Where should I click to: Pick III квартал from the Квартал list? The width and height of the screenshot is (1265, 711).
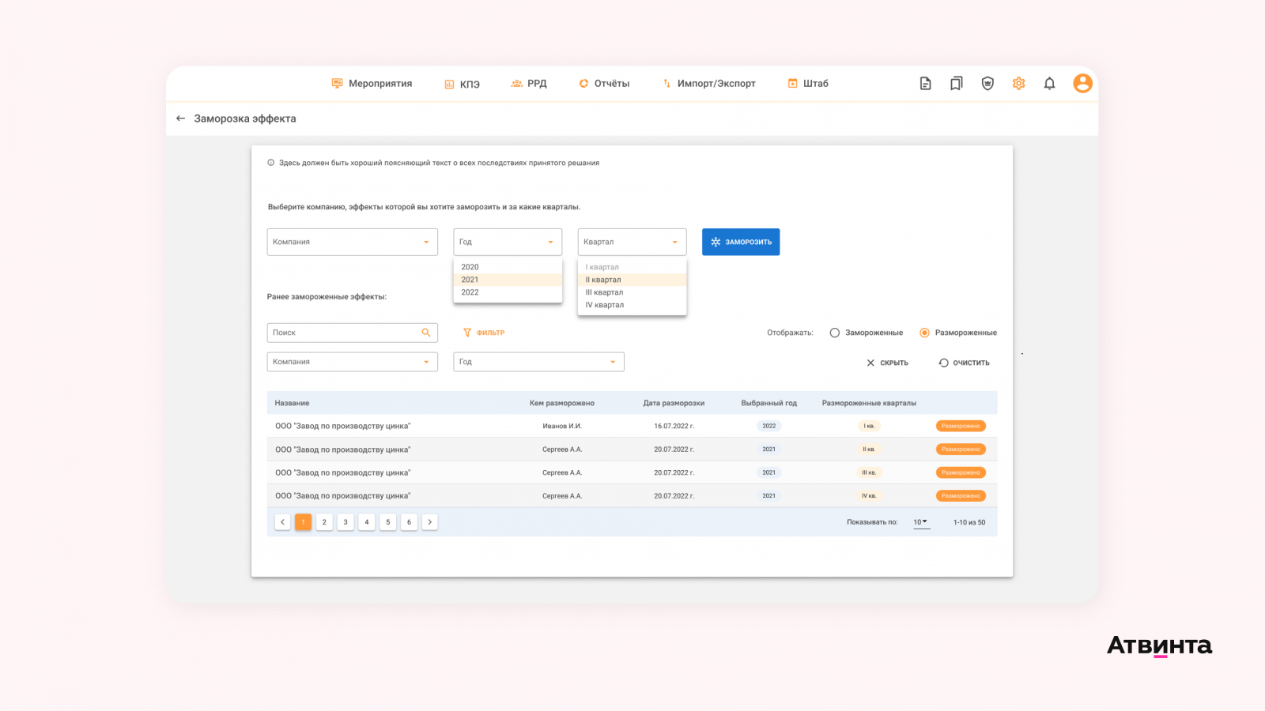click(x=605, y=292)
